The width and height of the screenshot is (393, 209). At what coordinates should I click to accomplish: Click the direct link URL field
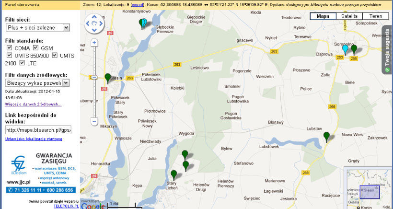pos(38,130)
